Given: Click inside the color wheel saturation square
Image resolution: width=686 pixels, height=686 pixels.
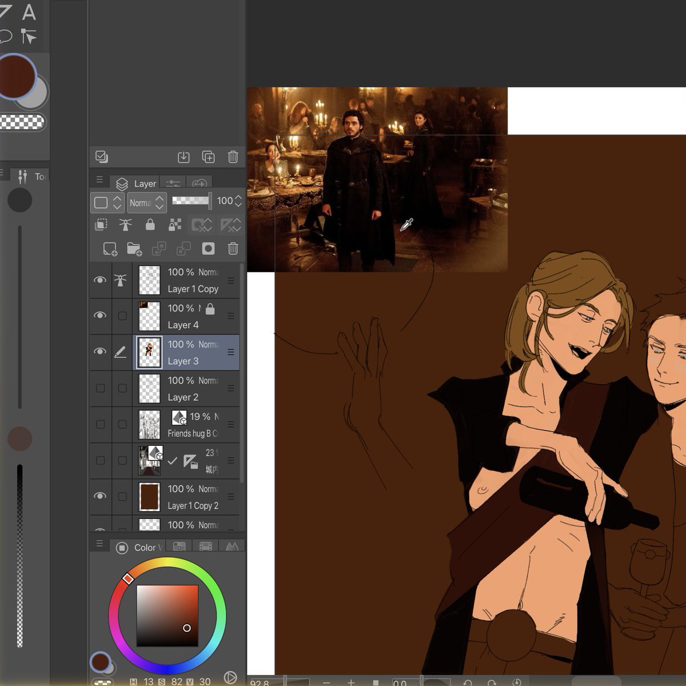Looking at the screenshot, I should [167, 615].
